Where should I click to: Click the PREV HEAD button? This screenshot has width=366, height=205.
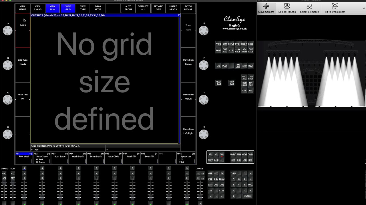231,83
